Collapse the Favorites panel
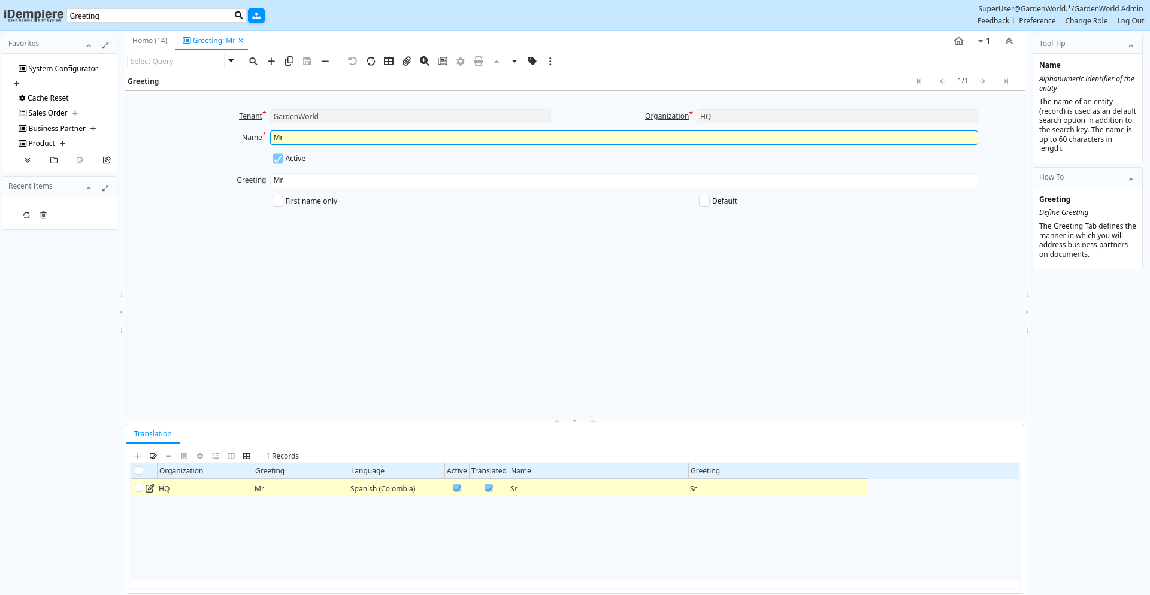The width and height of the screenshot is (1150, 595). (x=89, y=45)
